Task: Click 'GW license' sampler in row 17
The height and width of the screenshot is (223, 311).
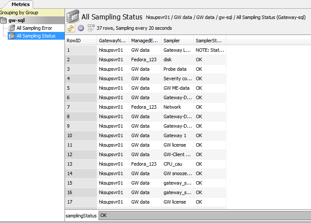Action: click(x=178, y=202)
